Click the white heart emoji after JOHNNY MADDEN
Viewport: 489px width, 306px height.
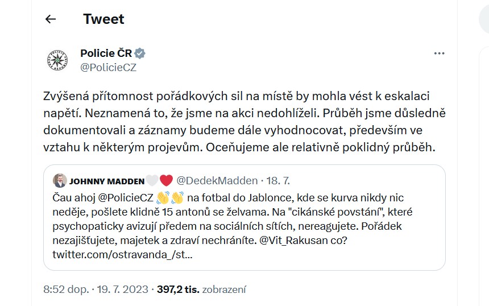tap(152, 180)
